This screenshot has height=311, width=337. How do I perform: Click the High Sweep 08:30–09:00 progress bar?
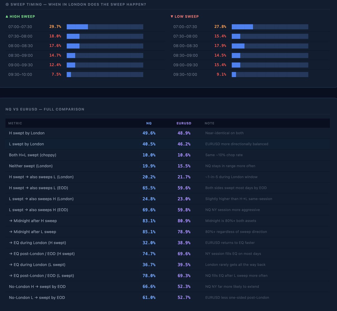pos(105,55)
